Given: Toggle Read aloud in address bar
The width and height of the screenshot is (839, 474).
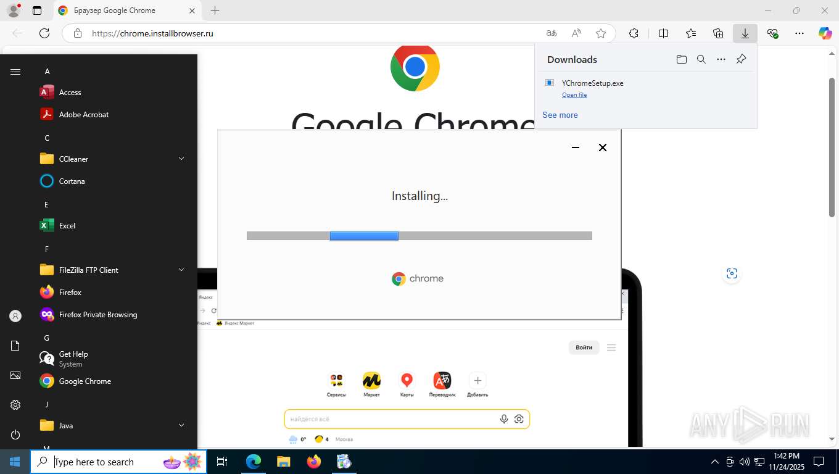Looking at the screenshot, I should (x=576, y=33).
